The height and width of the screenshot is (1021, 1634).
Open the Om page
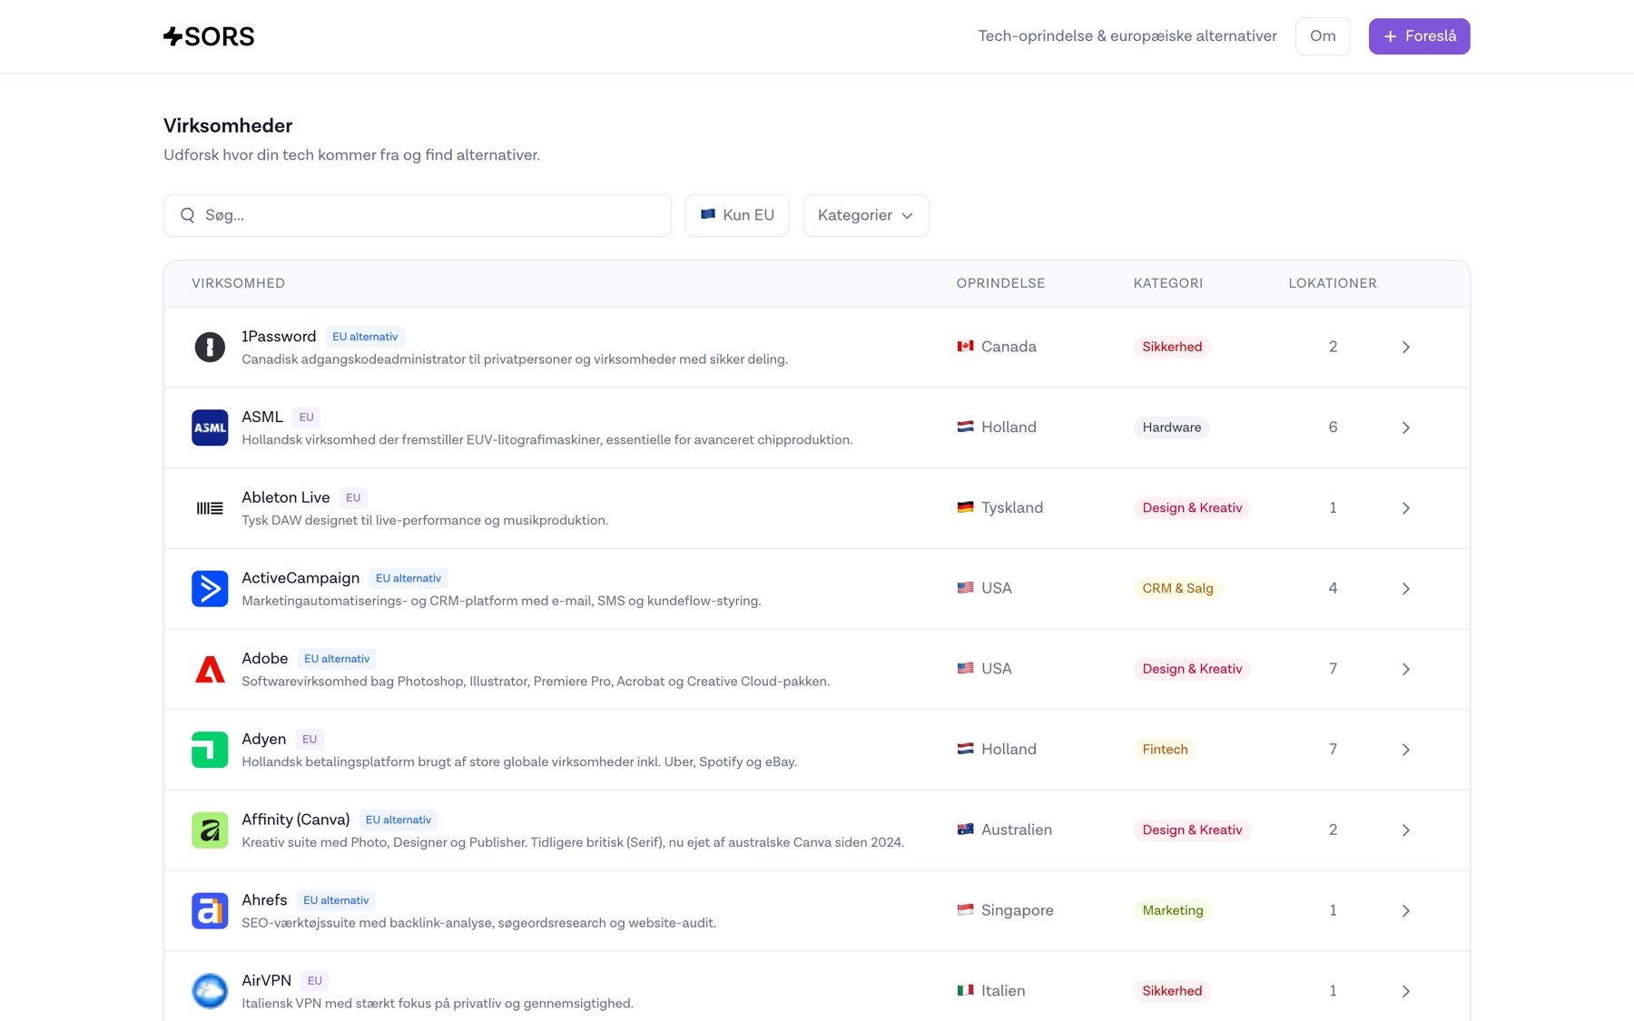pos(1323,36)
